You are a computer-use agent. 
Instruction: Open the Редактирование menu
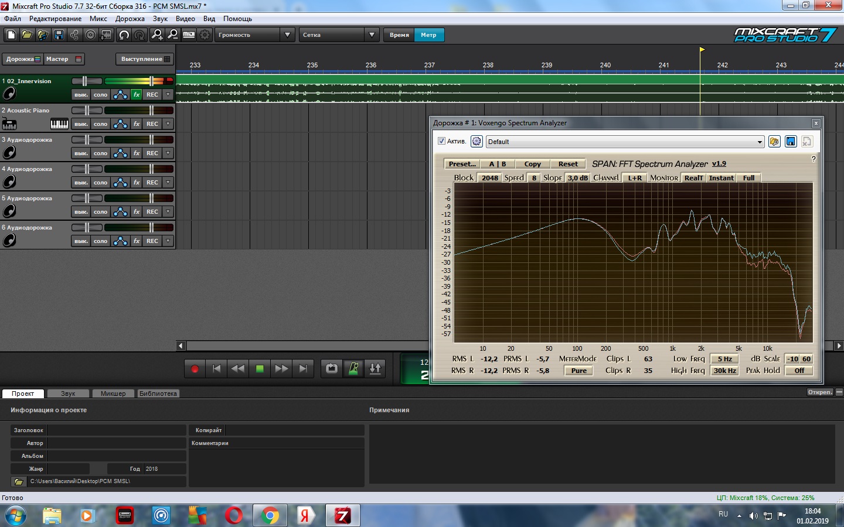coord(56,19)
